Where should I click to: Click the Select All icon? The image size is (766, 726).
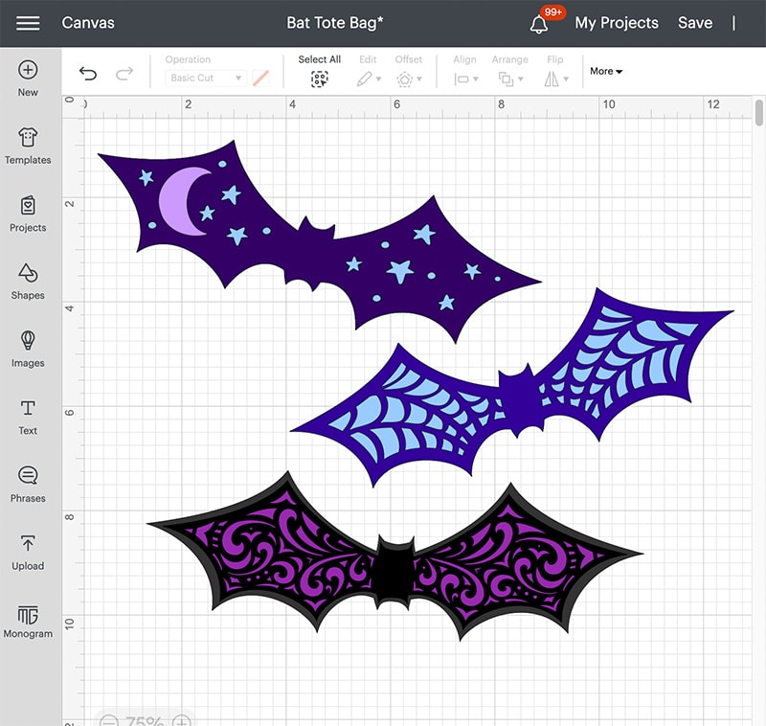319,78
